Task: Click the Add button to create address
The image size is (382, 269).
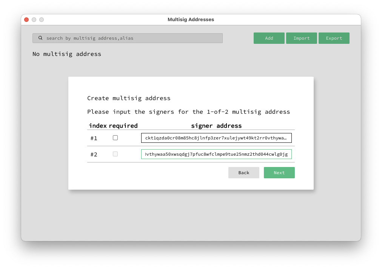Action: 269,38
